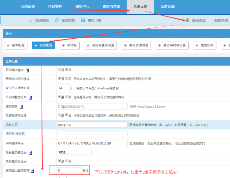Viewport: 230px width, 178px height.
Task: Select 否 for 开启攻击防护模式
Action: click(x=66, y=79)
